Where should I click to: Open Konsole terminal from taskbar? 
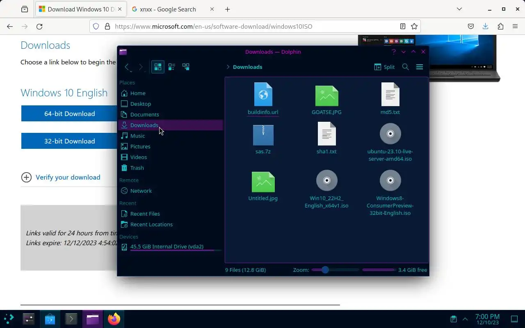(71, 319)
